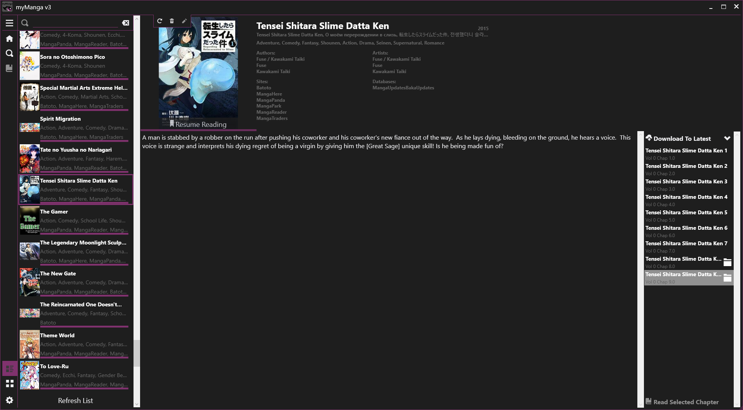The width and height of the screenshot is (743, 410).
Task: Open the reading book icon in sidebar
Action: [9, 68]
